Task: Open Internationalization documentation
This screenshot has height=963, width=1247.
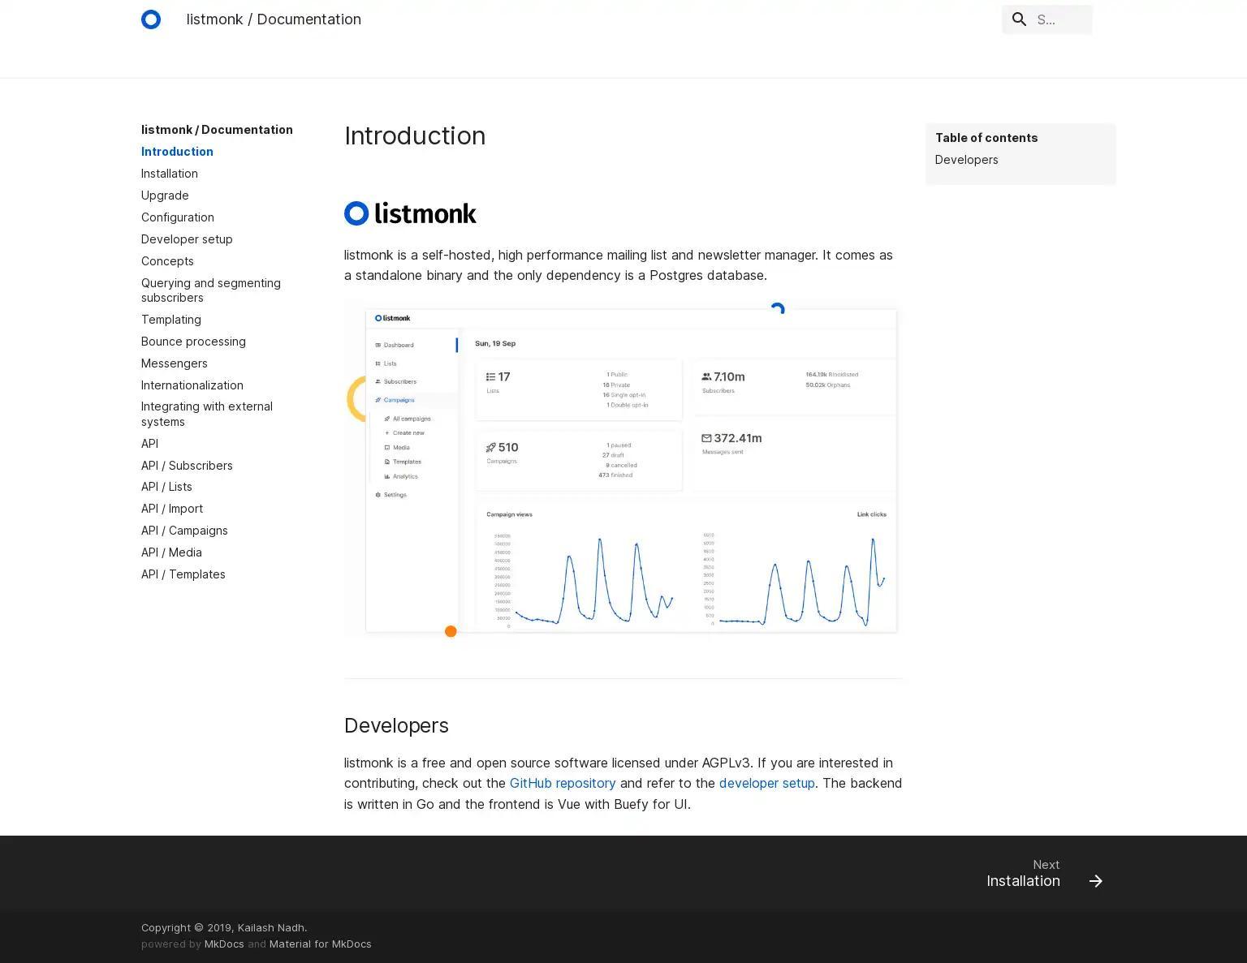Action: [192, 385]
